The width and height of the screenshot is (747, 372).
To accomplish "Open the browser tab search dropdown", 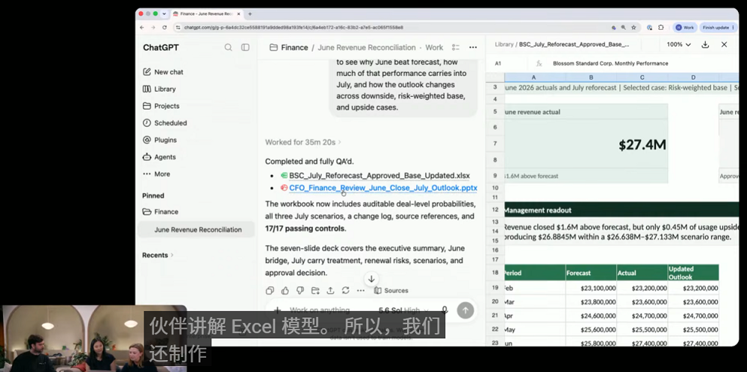I will (164, 14).
